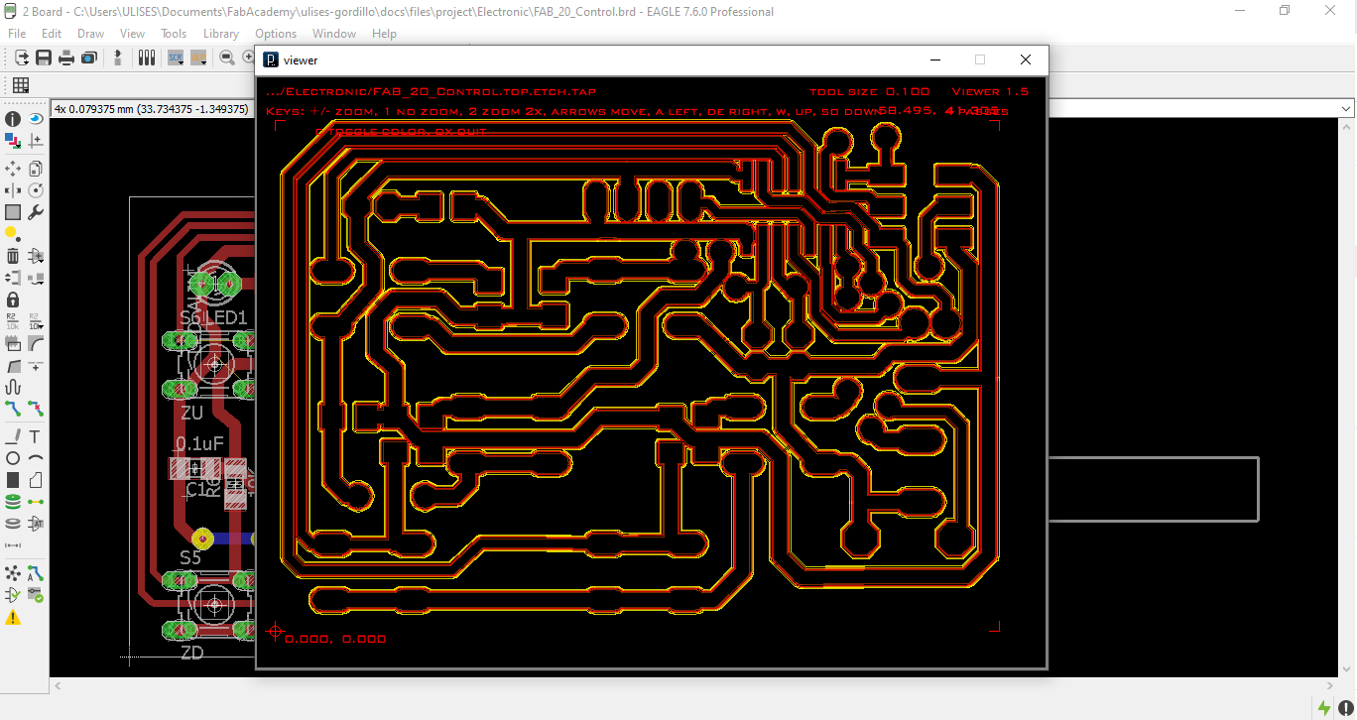Open the Tools menu
Image resolution: width=1357 pixels, height=720 pixels.
(x=174, y=34)
